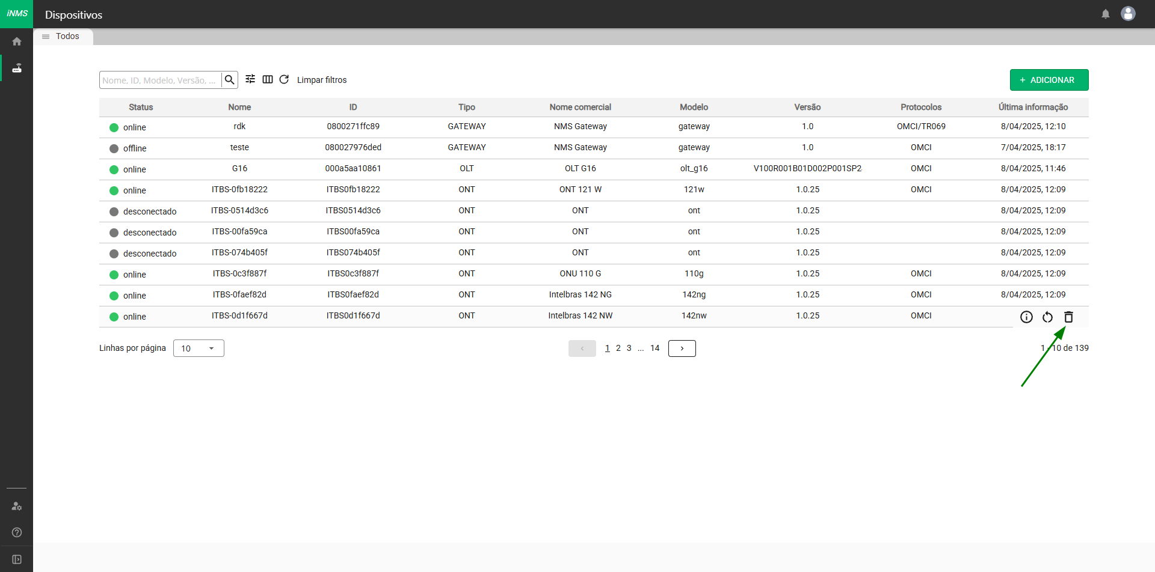Click Limpar filtros
The height and width of the screenshot is (572, 1155).
click(x=322, y=80)
